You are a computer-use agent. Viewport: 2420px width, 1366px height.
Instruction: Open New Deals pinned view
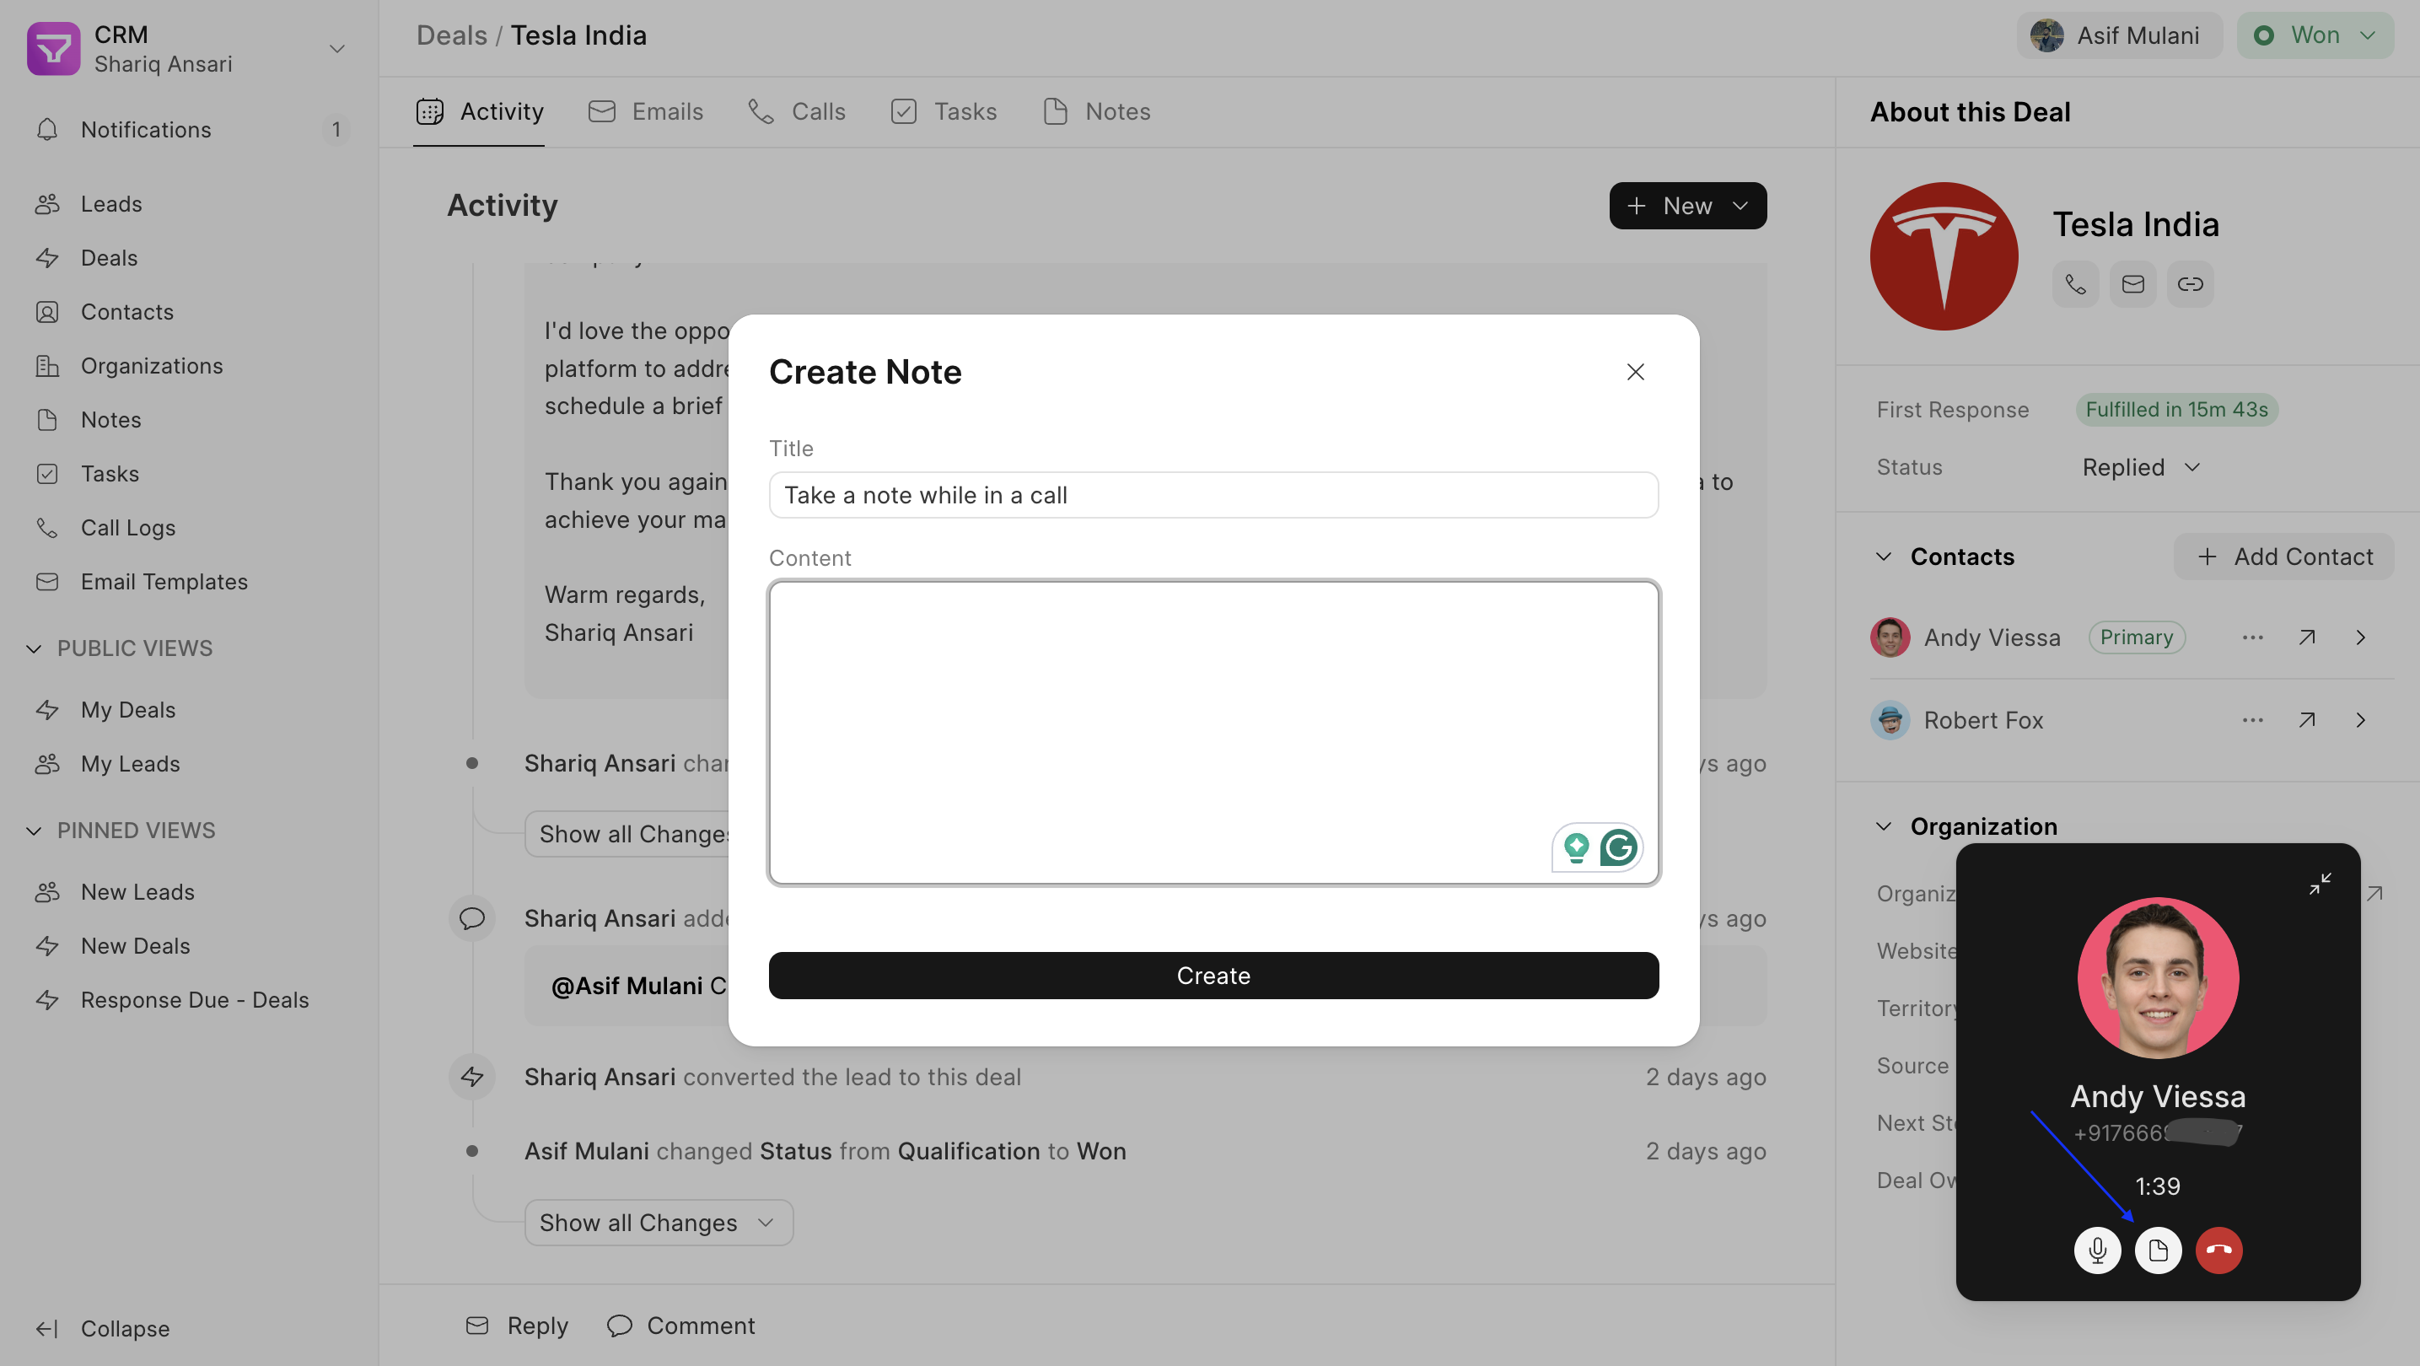tap(190, 946)
